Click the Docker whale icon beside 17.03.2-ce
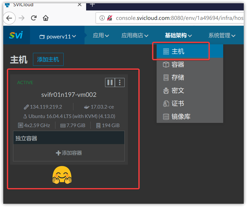This screenshot has width=247, height=207. (87, 107)
